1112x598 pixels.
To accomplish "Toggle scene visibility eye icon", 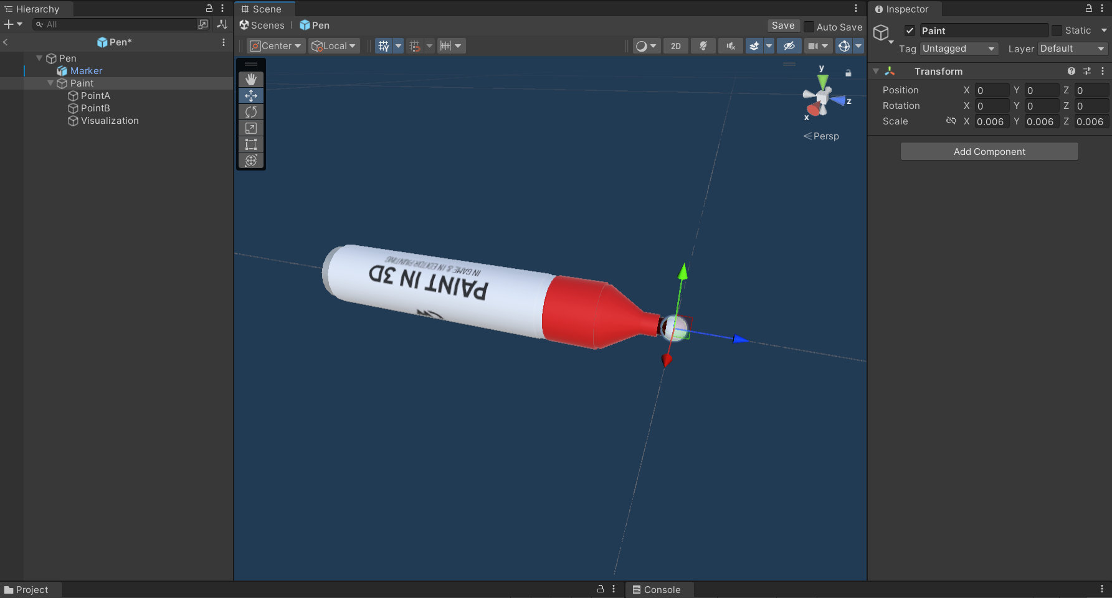I will 789,46.
